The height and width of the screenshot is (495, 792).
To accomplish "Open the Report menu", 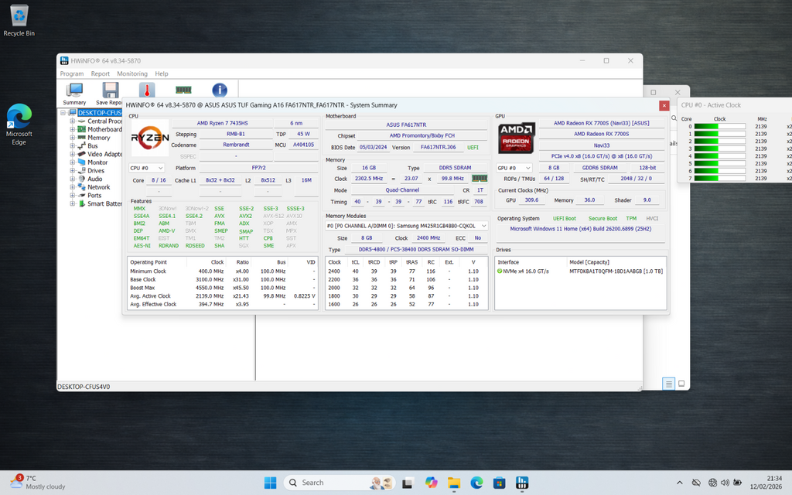I will pyautogui.click(x=100, y=73).
